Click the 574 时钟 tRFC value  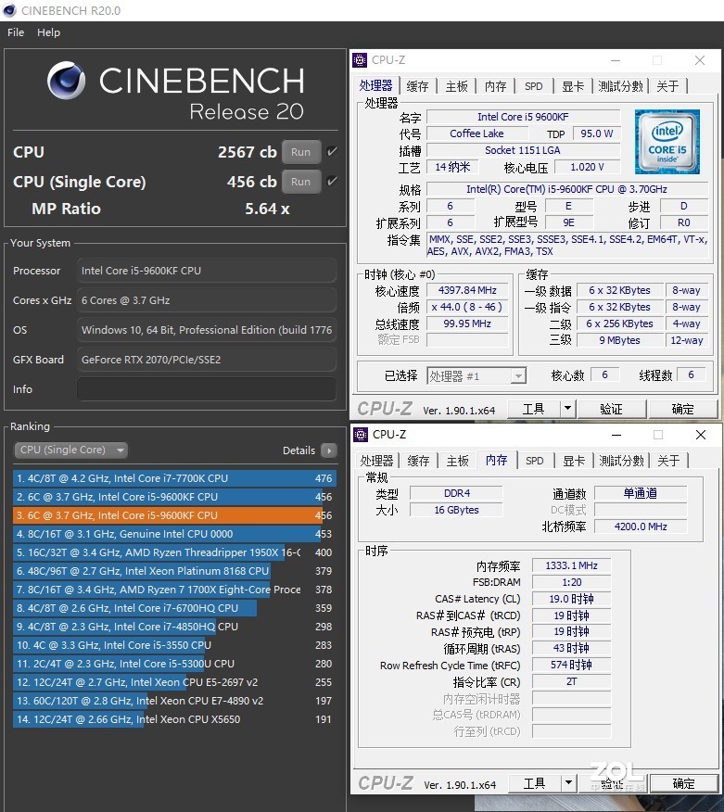(x=571, y=665)
